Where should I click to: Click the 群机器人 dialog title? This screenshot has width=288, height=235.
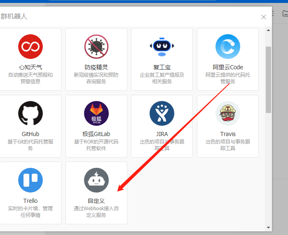[14, 16]
